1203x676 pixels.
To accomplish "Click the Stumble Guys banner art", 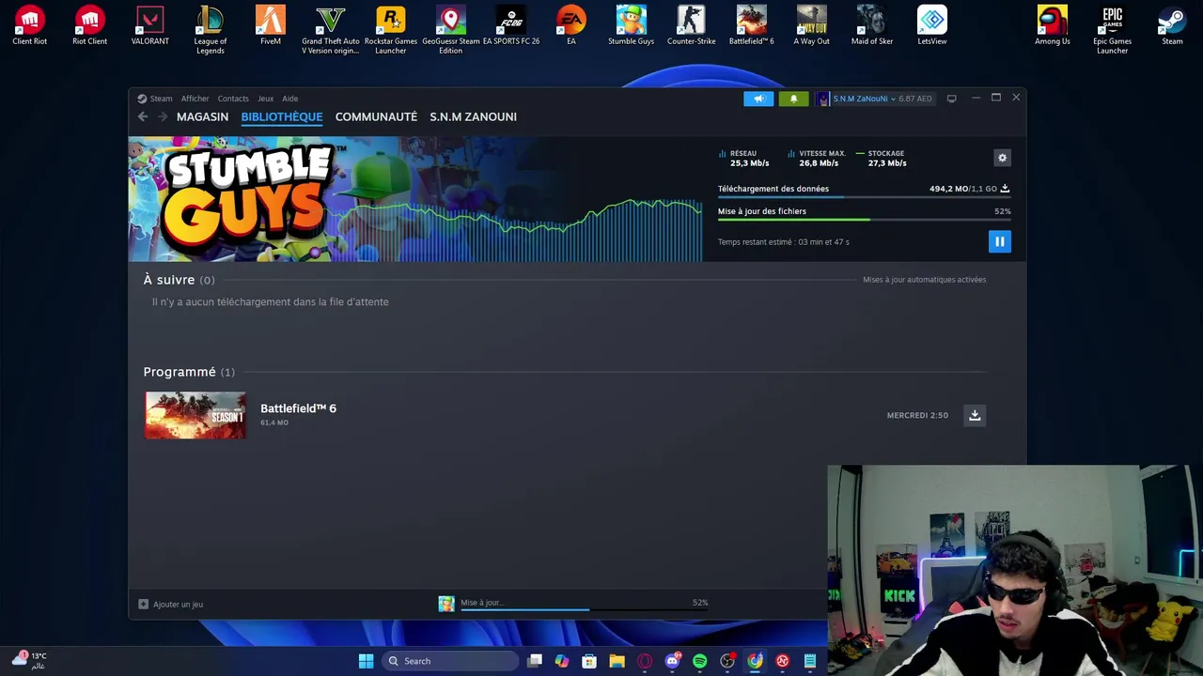I will coord(414,199).
